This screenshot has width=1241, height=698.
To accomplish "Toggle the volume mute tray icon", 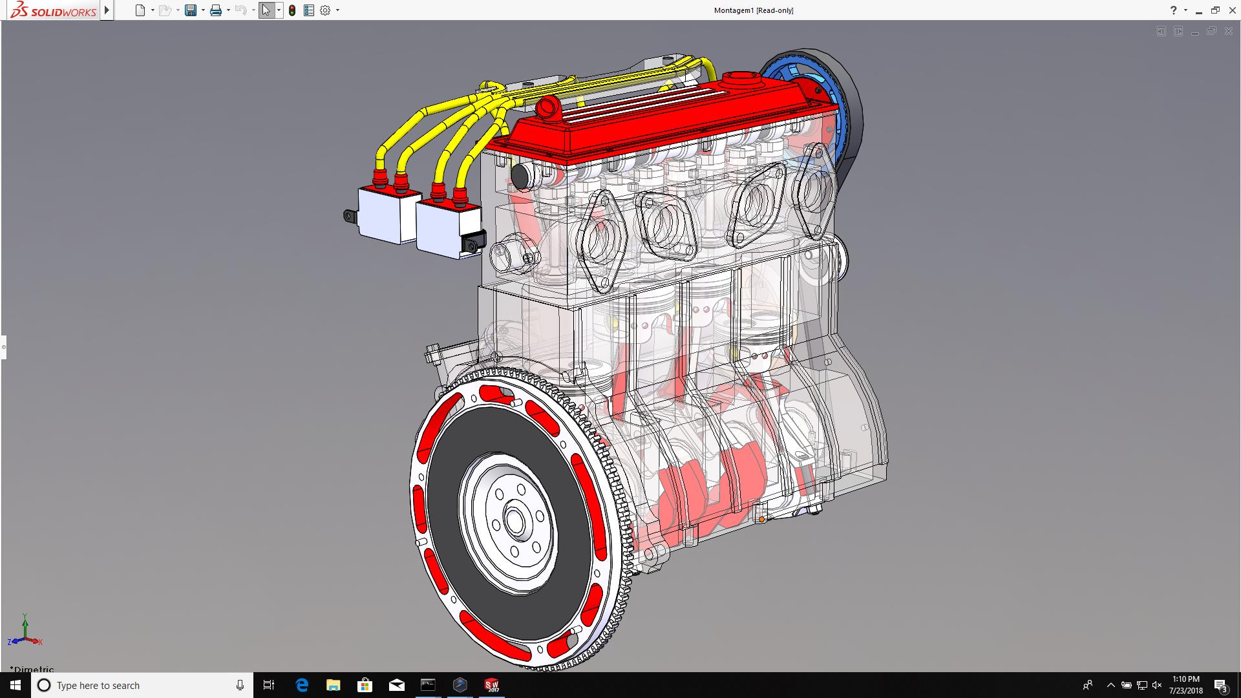I will click(x=1157, y=685).
